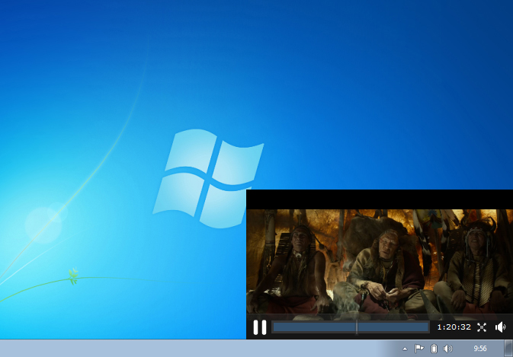The width and height of the screenshot is (513, 357).
Task: Click the seek bar's current position marker
Action: click(357, 327)
